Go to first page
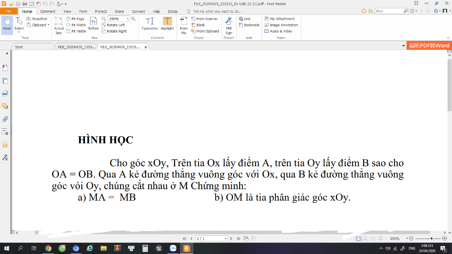This screenshot has height=254, width=452. point(184,239)
